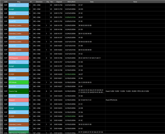
Task: Click the Elapsed column header
Action: point(59,2)
